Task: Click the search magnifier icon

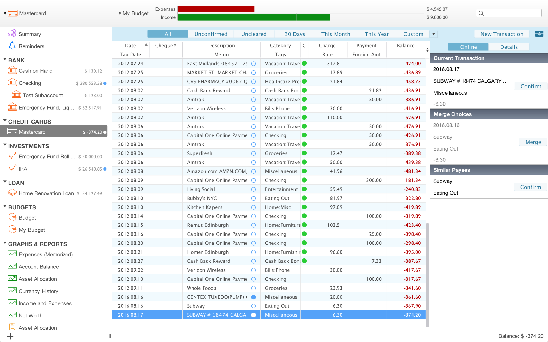Action: (x=481, y=13)
